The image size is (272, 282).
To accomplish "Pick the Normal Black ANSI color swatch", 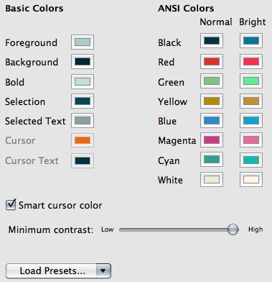I will [x=212, y=41].
